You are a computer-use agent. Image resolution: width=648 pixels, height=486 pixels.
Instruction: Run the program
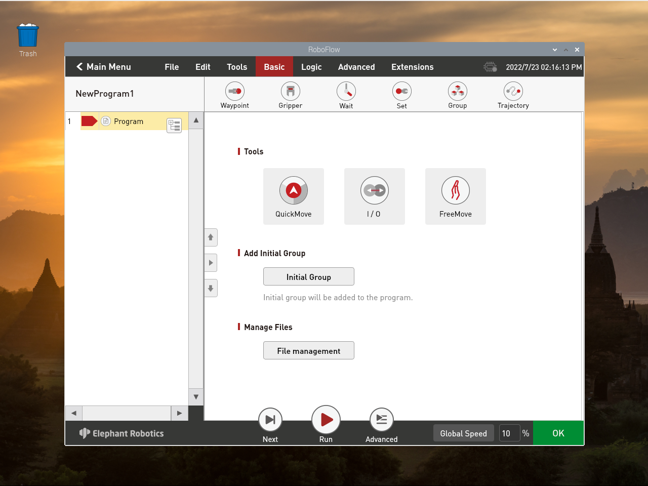tap(326, 420)
